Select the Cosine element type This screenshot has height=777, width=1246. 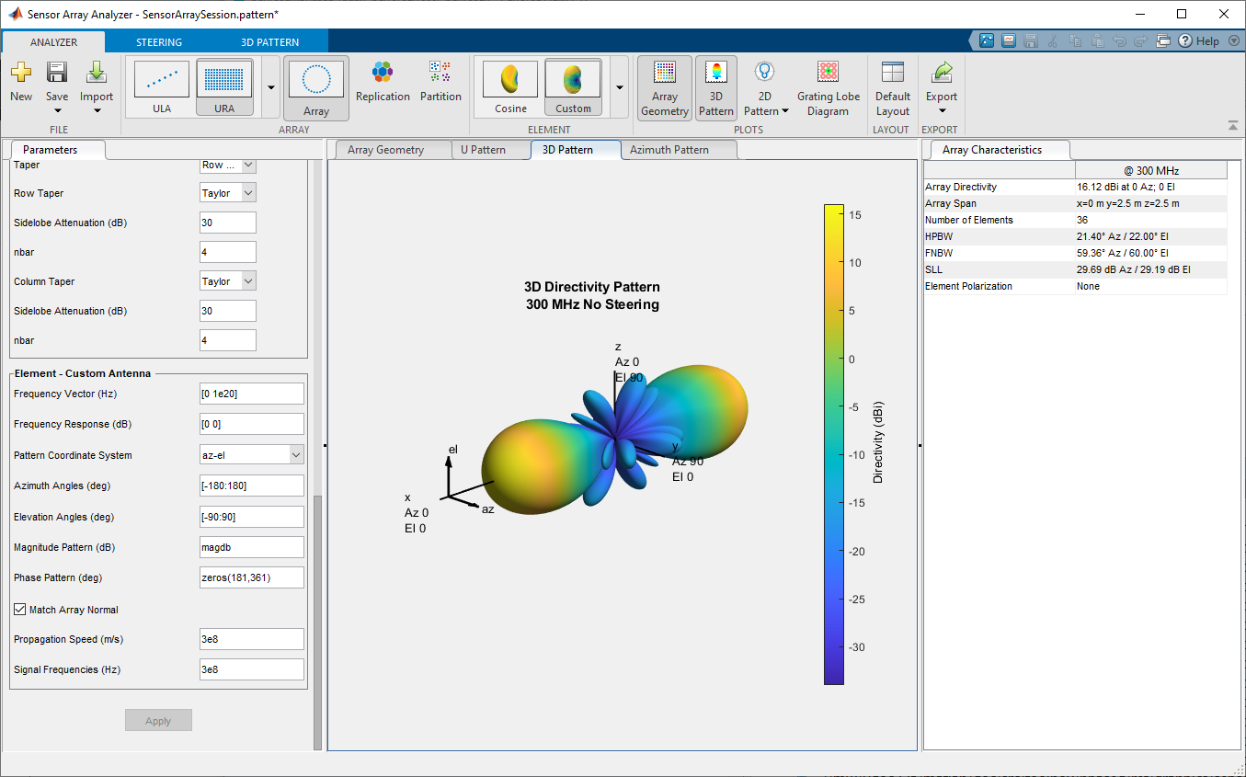tap(510, 86)
